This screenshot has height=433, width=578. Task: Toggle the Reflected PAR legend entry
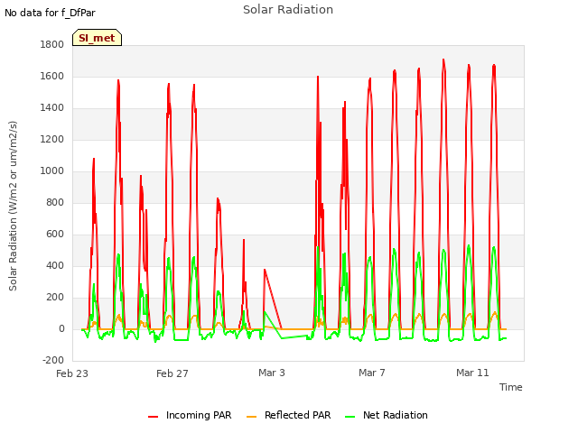[289, 415]
